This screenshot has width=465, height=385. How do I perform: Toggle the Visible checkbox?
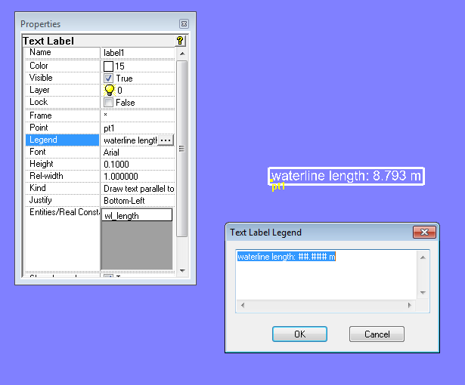[x=109, y=79]
